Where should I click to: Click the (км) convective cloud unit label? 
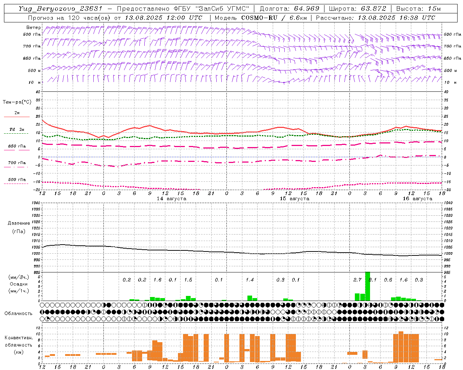point(19,352)
